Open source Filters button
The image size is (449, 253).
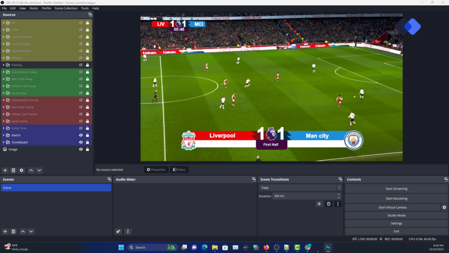(179, 169)
